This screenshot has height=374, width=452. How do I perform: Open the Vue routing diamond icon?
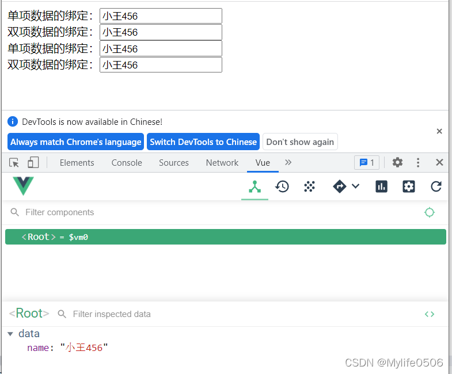340,186
